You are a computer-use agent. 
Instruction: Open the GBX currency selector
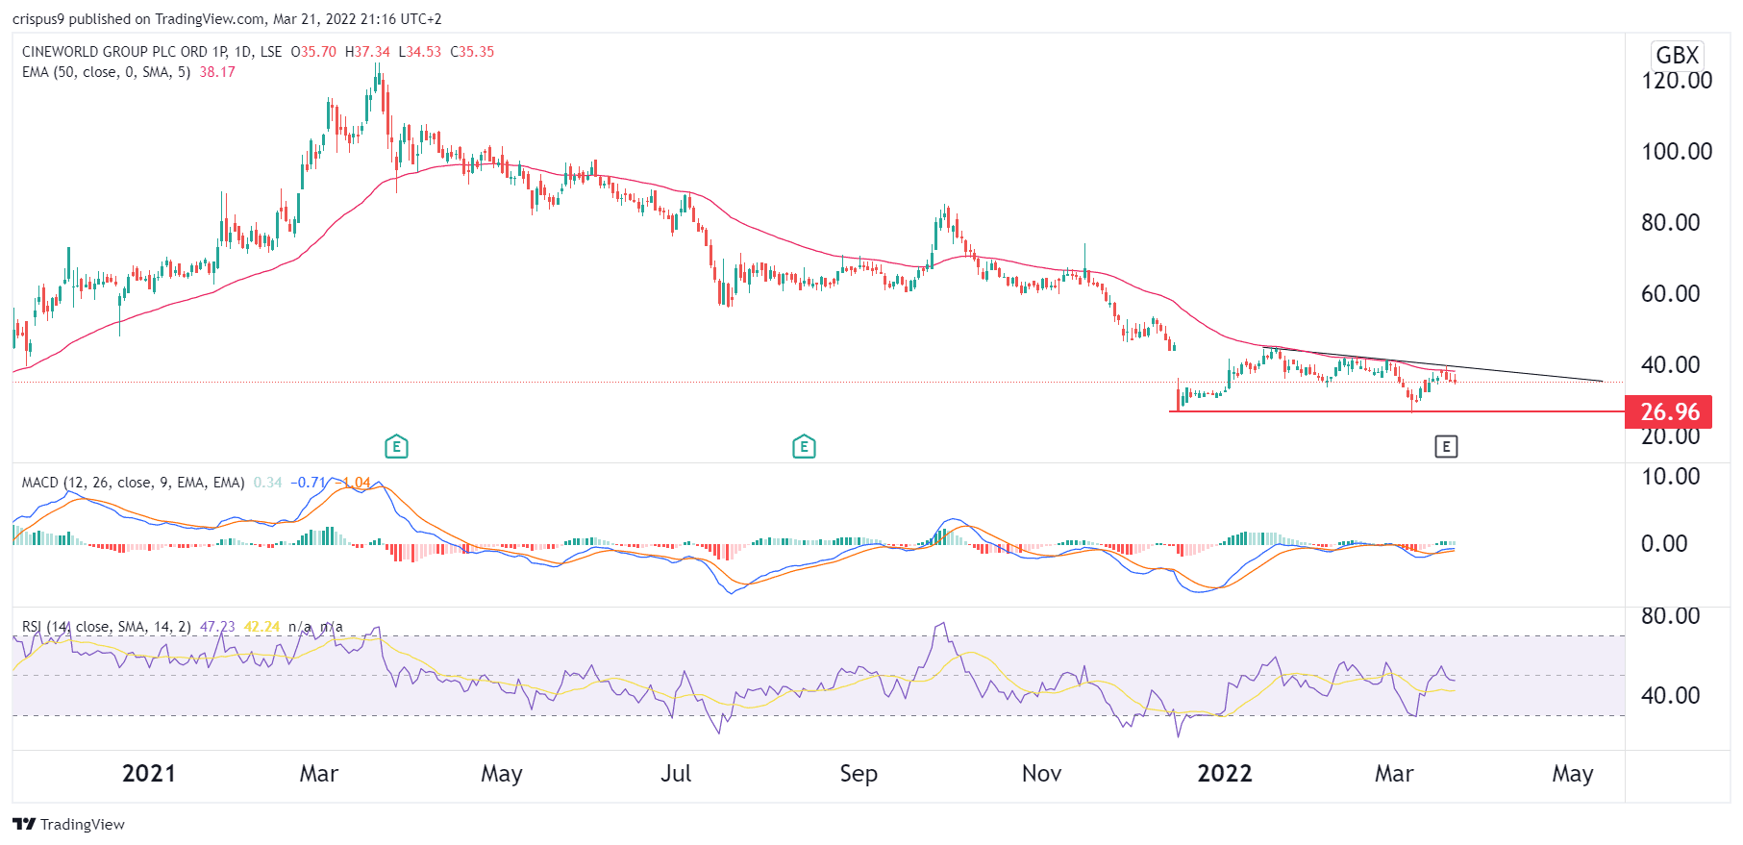coord(1677,55)
